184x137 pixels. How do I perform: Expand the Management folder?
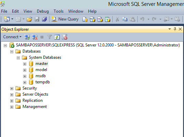point(12,107)
